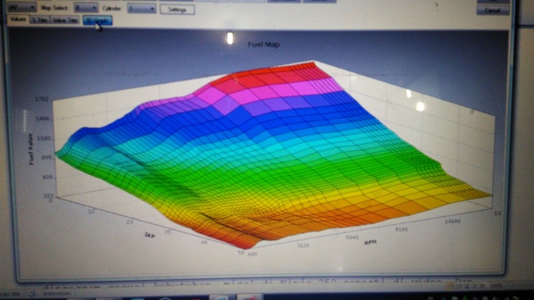Open the % Trim tab
The image size is (534, 300).
click(x=40, y=21)
